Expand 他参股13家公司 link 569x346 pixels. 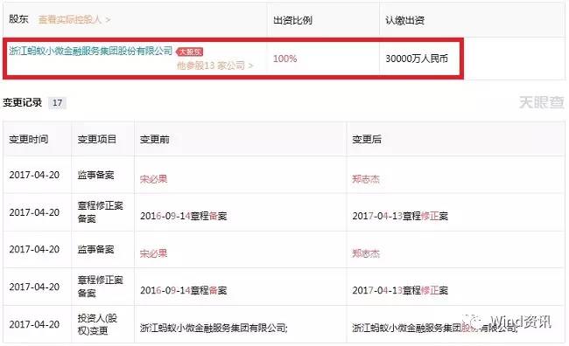(x=214, y=66)
